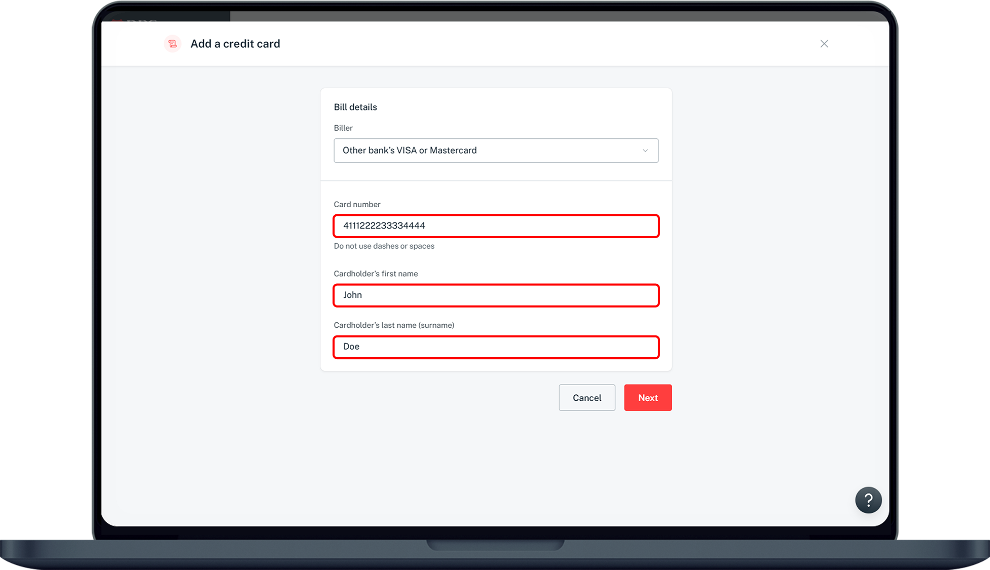Click the red bill scroll icon in header
The width and height of the screenshot is (990, 570).
tap(172, 44)
